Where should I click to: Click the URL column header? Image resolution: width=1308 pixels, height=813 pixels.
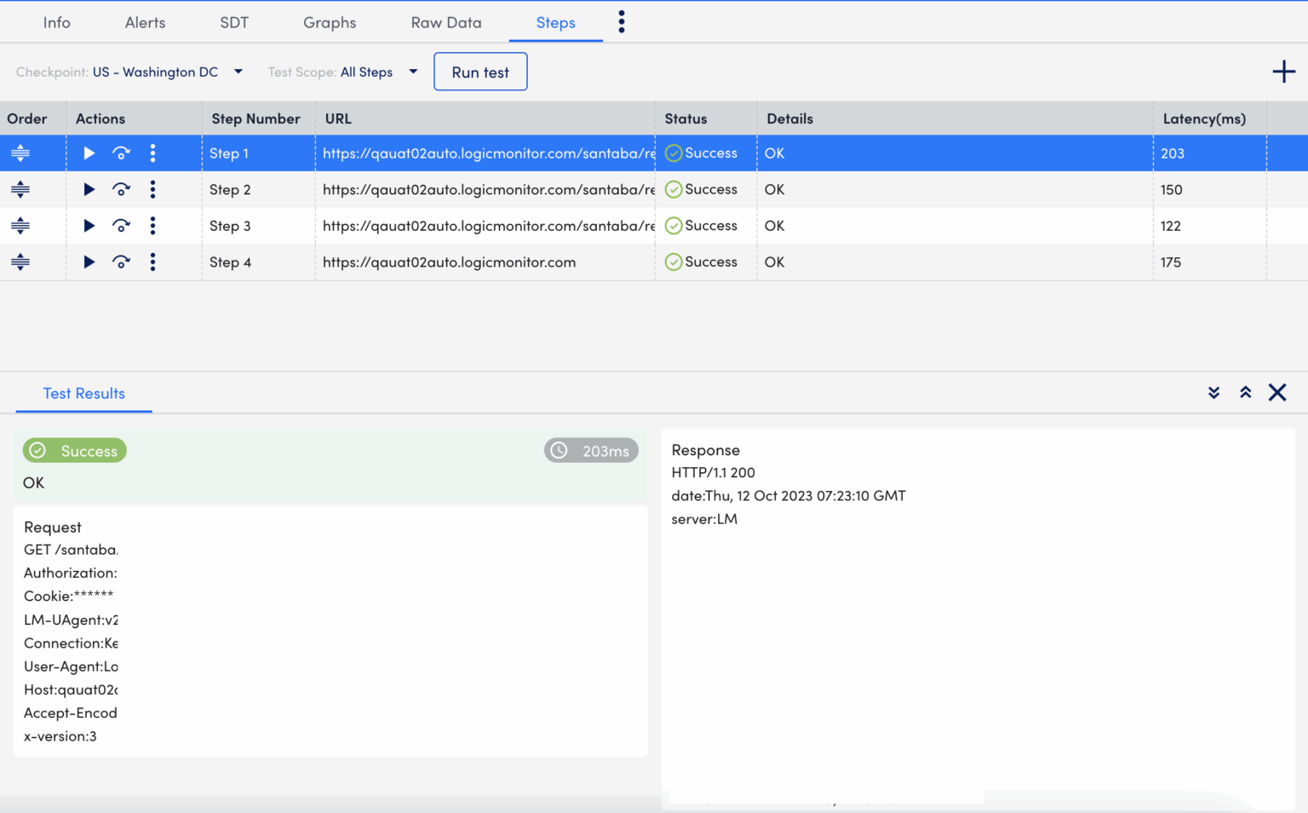click(338, 118)
